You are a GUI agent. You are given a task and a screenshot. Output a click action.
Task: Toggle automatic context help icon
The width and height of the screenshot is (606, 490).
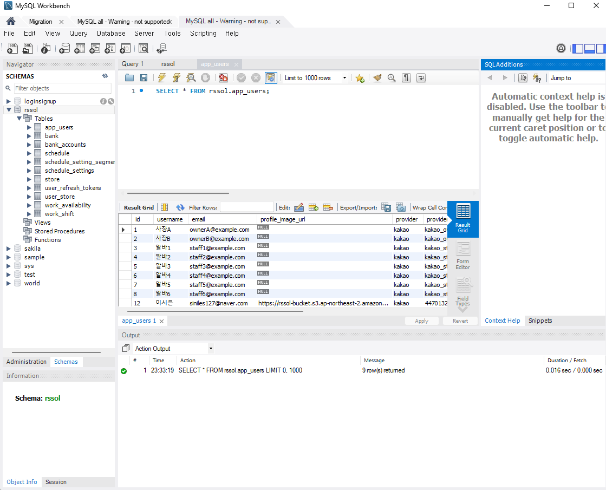[537, 78]
